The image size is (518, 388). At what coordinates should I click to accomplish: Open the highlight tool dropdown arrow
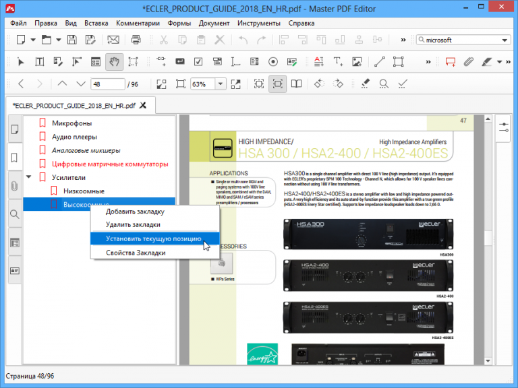[499, 62]
